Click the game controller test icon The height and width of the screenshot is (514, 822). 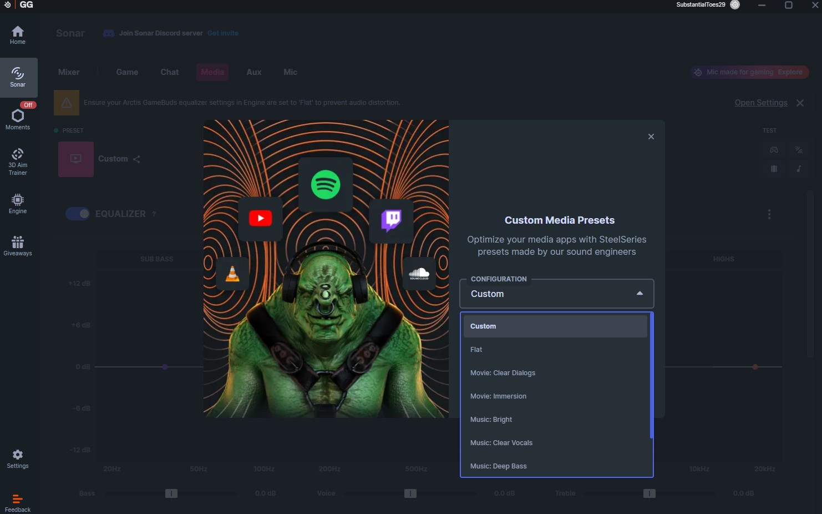[x=774, y=150]
